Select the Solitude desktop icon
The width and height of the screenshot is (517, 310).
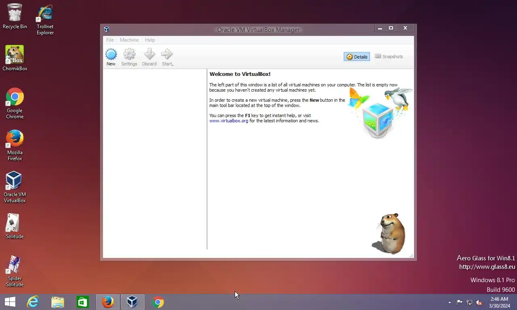(x=15, y=226)
